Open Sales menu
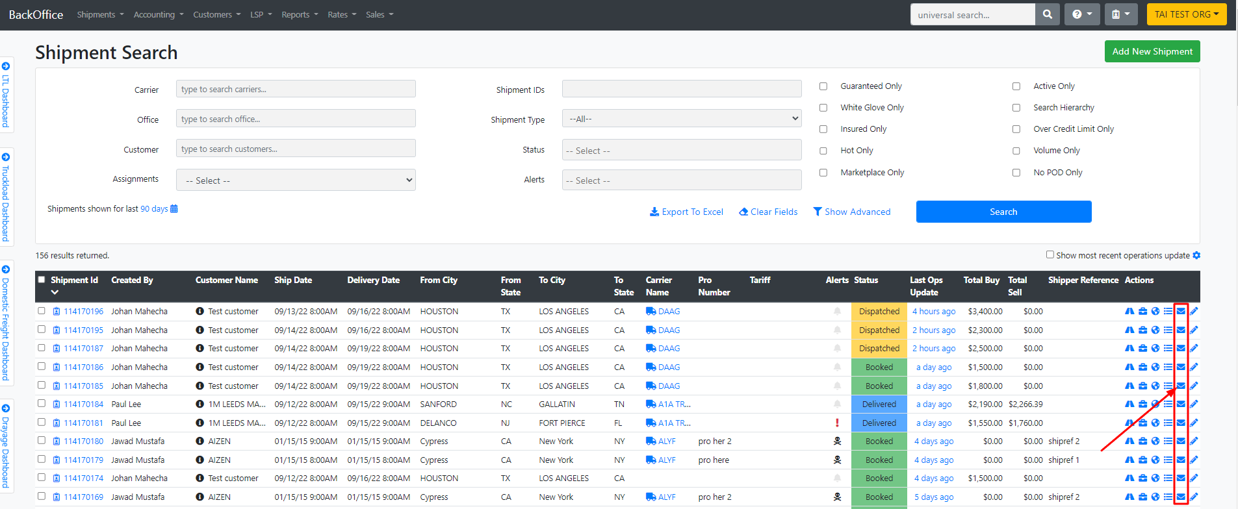1238x509 pixels. (x=380, y=14)
